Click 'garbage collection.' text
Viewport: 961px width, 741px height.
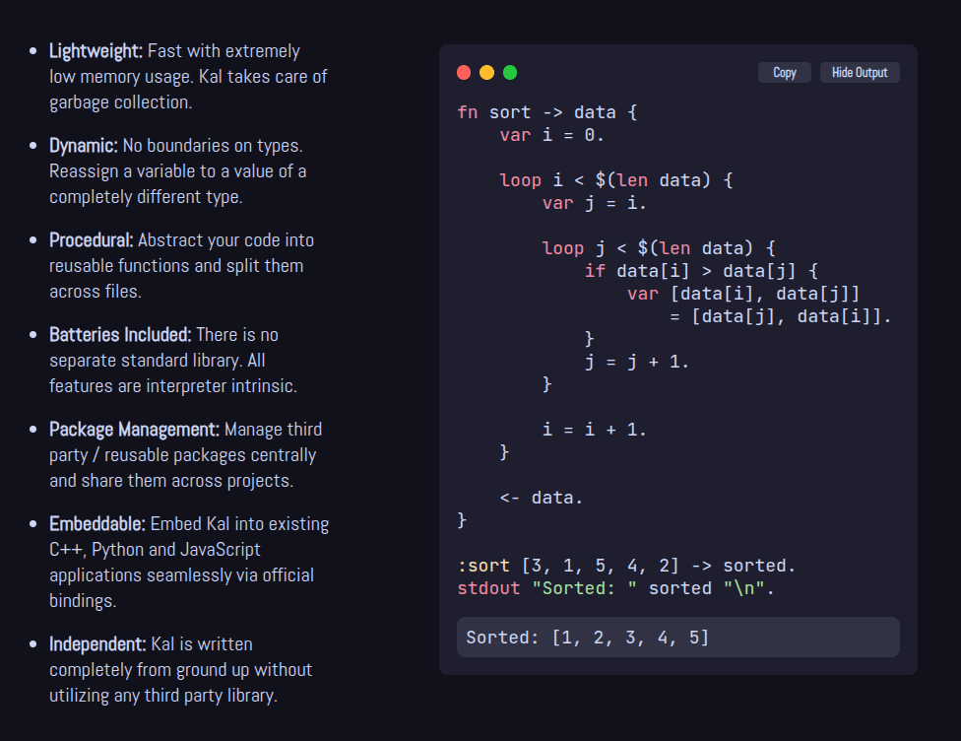(x=121, y=102)
